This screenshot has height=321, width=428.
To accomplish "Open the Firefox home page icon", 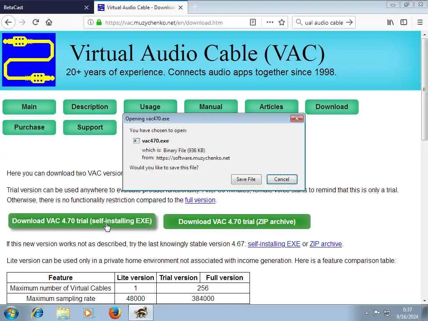I will point(49,23).
